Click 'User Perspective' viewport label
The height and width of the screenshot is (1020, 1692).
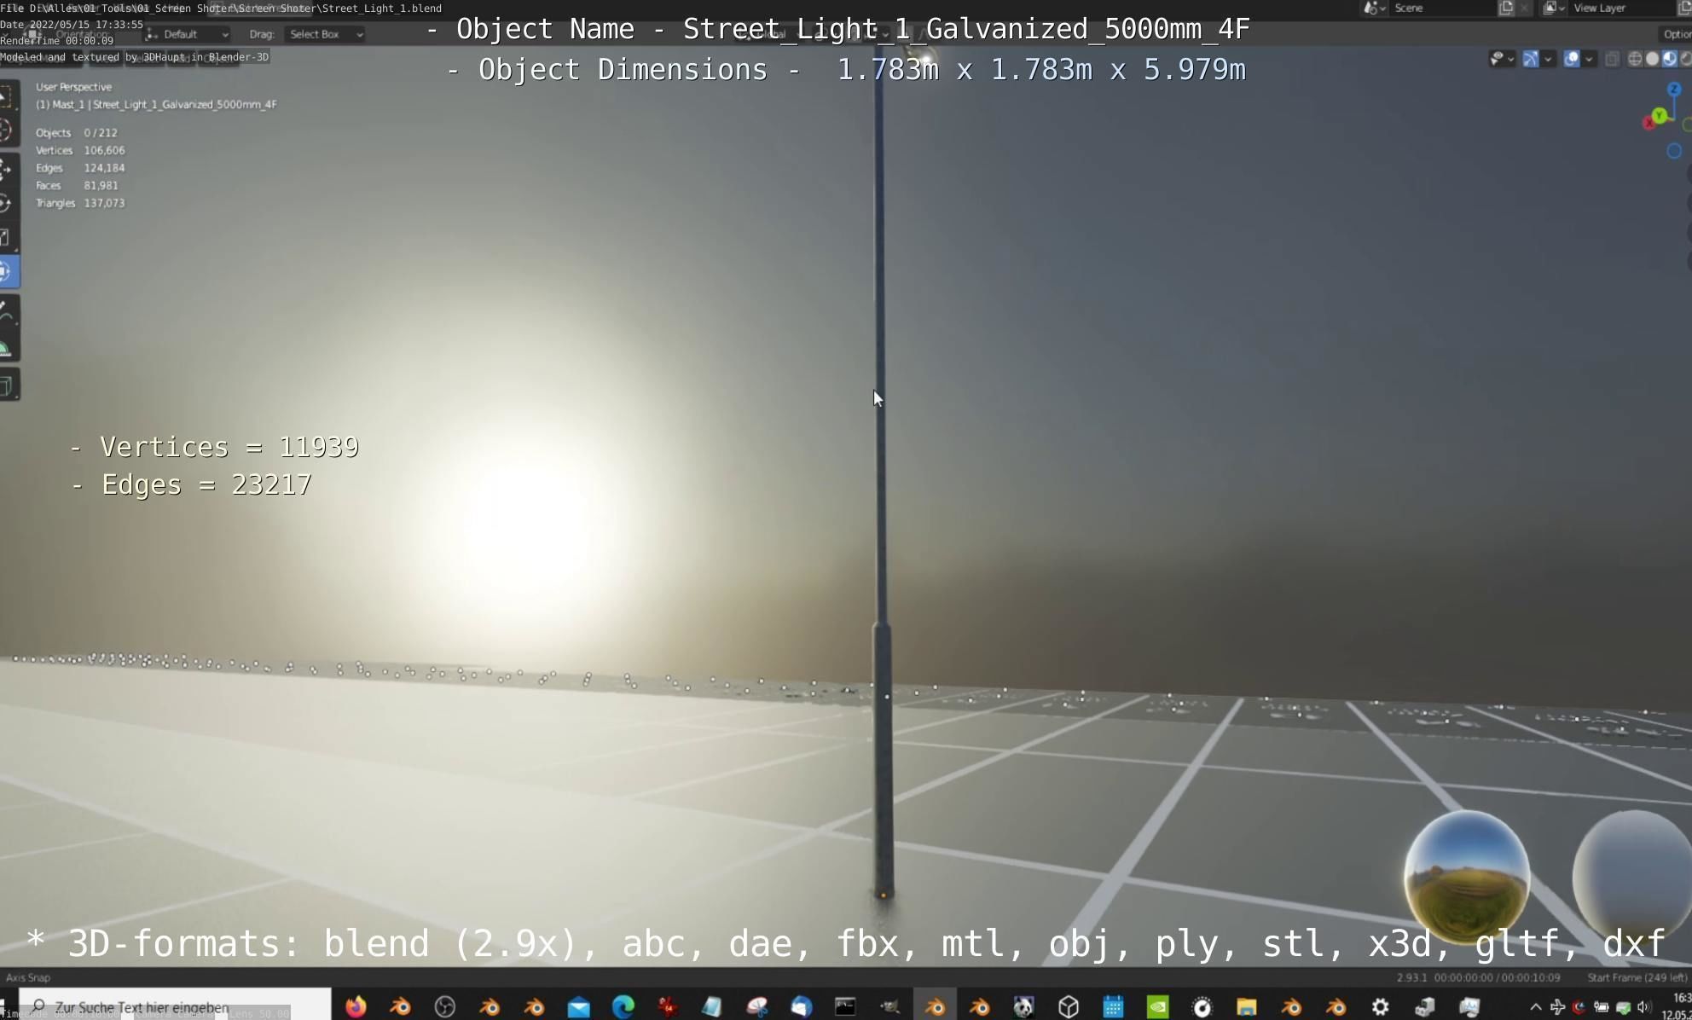74,87
